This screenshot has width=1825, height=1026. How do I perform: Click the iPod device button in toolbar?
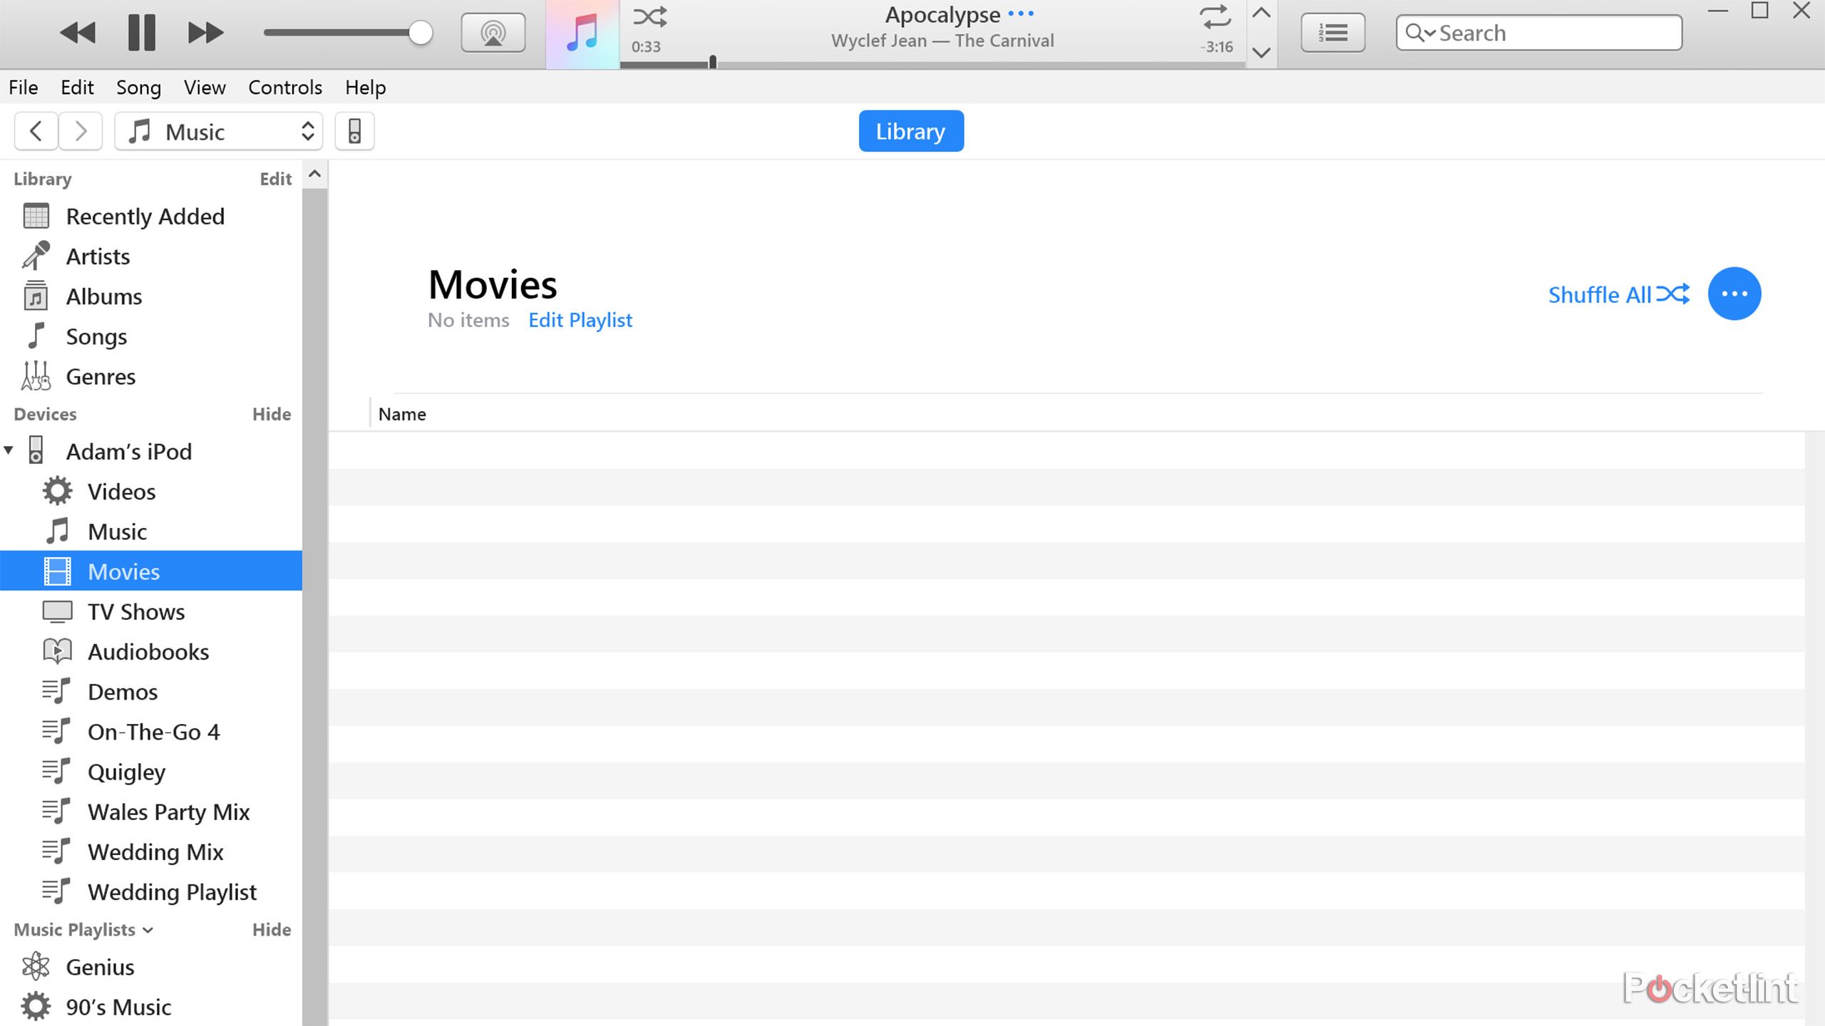354,131
